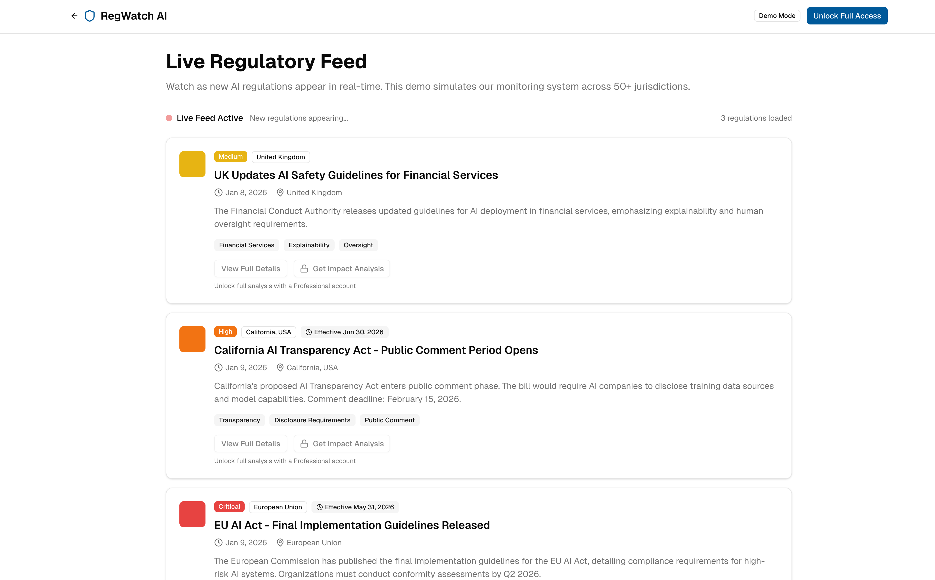Select the High priority badge

click(x=225, y=331)
